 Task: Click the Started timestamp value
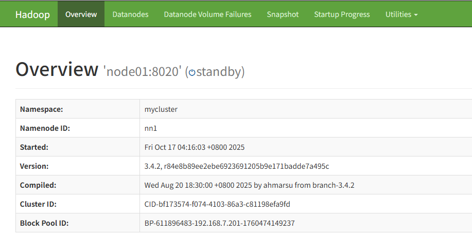(x=195, y=147)
